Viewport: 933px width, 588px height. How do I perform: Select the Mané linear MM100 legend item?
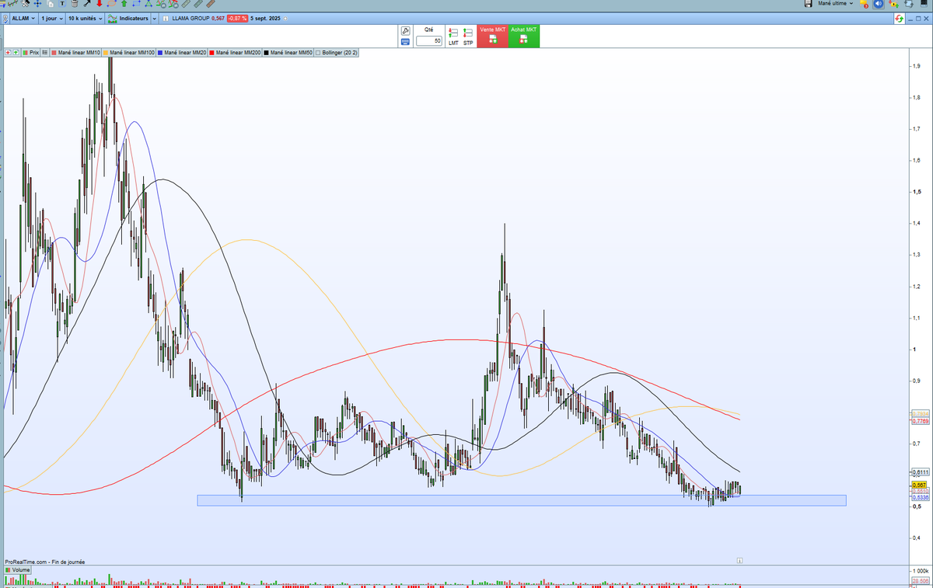click(x=129, y=52)
